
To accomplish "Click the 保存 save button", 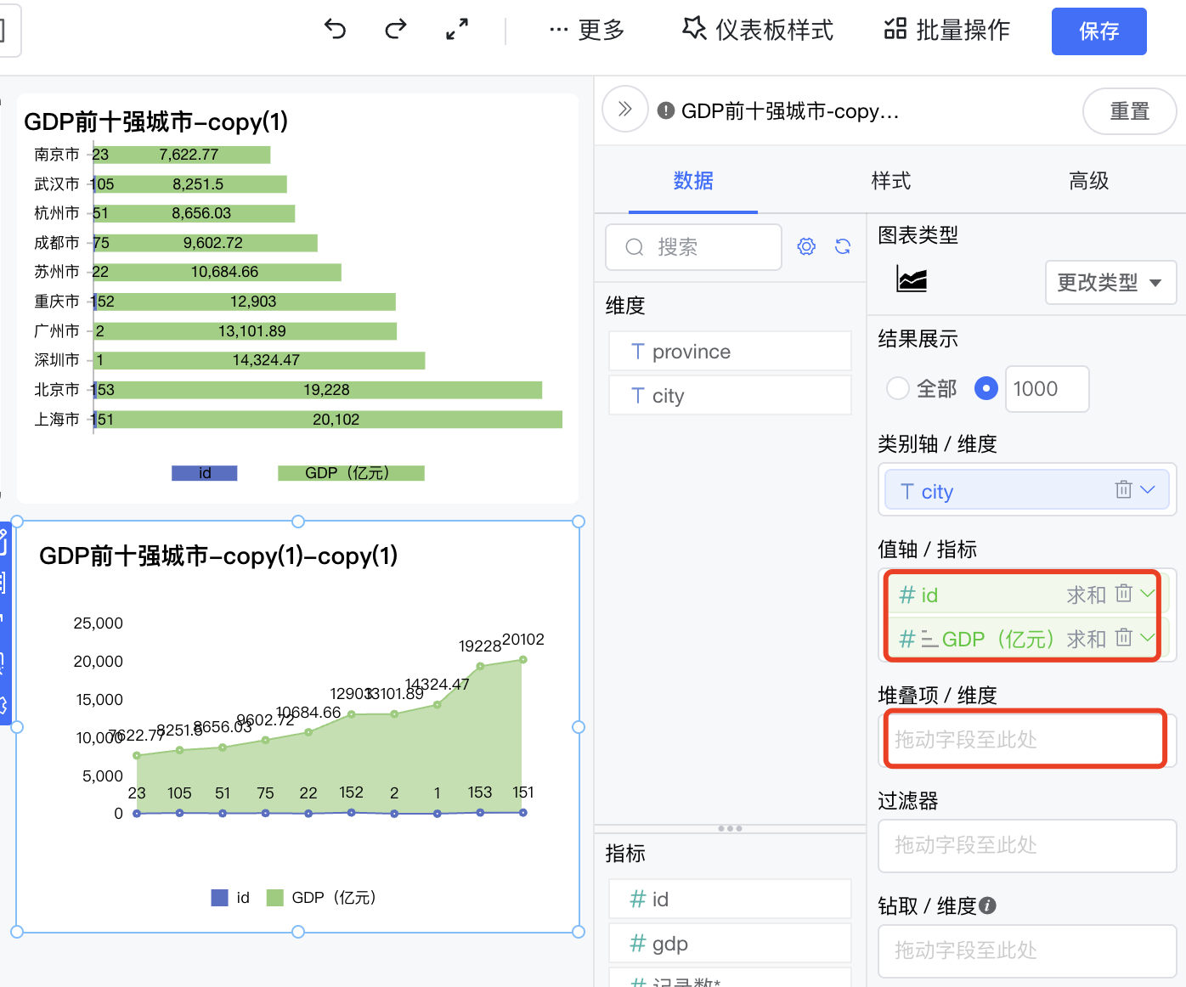I will tap(1098, 30).
